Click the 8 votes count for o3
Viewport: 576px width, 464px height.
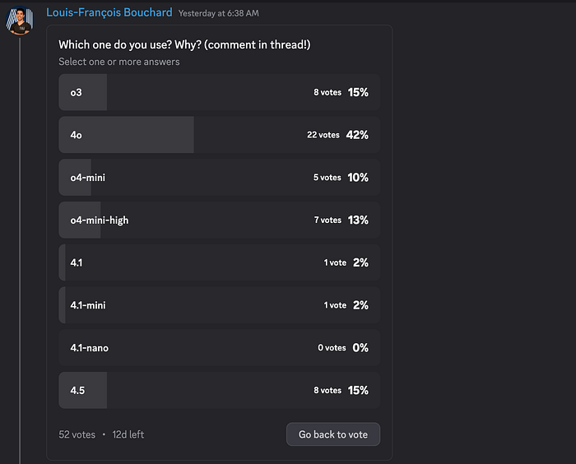click(x=327, y=92)
